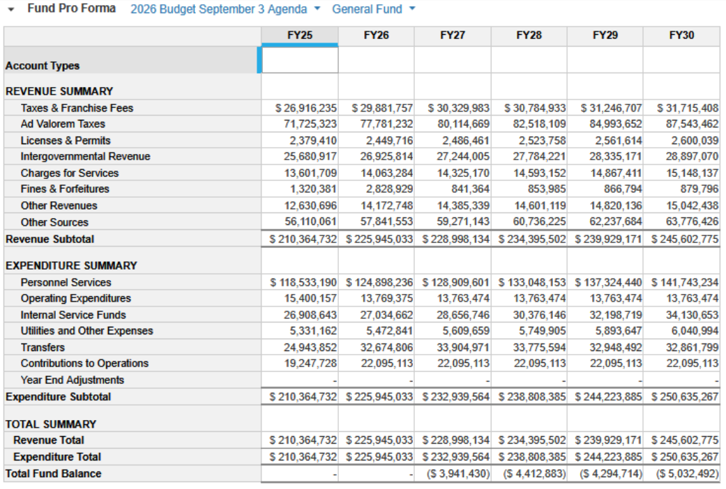Click the Intergovernmental Revenue row label
Image resolution: width=726 pixels, height=489 pixels.
coord(85,157)
